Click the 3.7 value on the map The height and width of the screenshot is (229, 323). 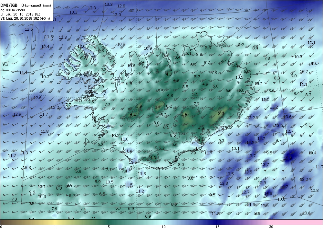(158, 107)
